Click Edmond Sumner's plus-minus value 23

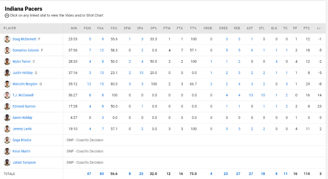click(x=319, y=106)
